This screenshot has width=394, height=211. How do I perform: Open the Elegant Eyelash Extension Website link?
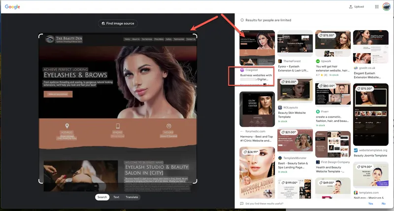367,75
